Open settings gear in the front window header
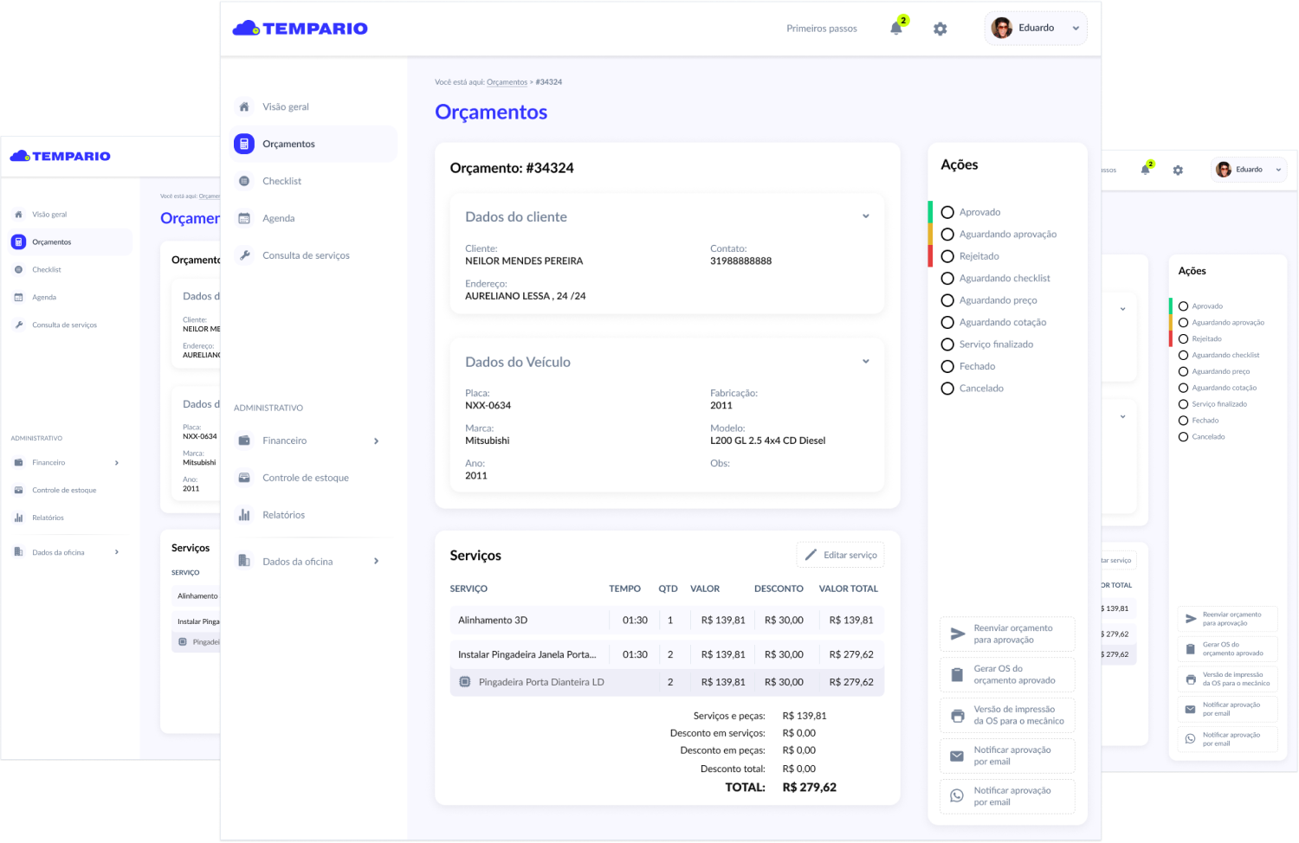This screenshot has height=843, width=1299. pos(940,29)
